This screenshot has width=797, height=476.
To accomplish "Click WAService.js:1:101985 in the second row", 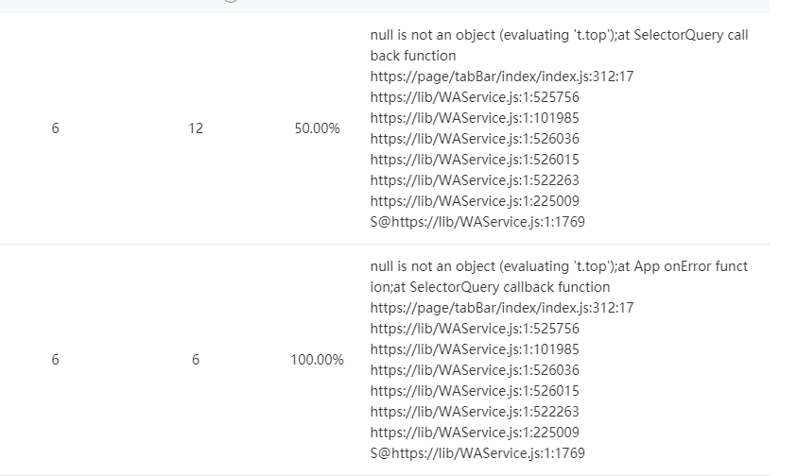I will tap(475, 349).
